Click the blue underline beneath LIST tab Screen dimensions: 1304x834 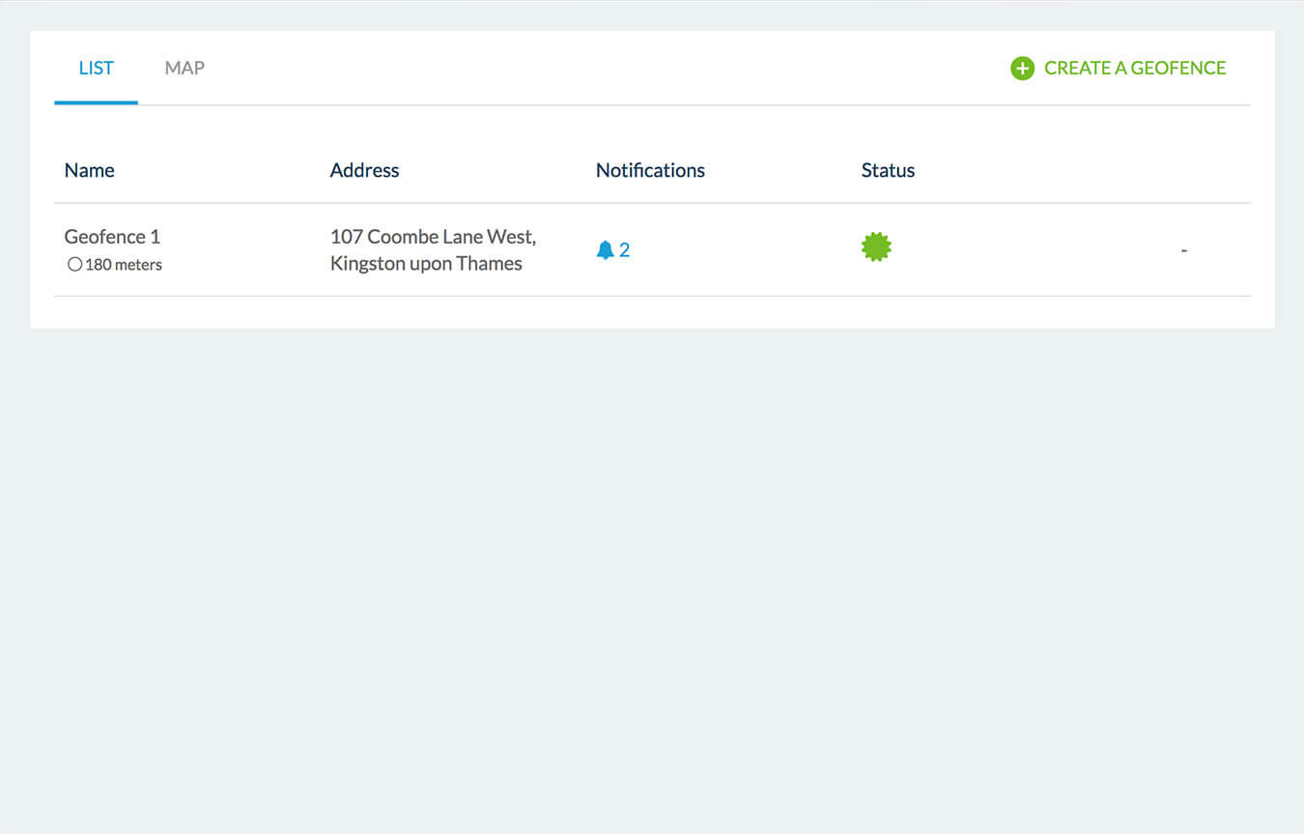[x=96, y=101]
